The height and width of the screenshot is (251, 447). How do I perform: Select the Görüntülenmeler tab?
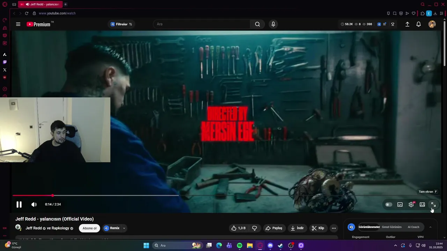tap(369, 227)
